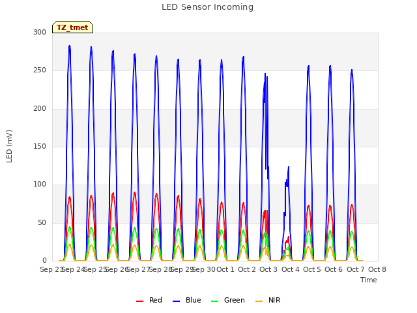Click the chart title LED Sensor Incoming
Screen dimensions: 417x313
(x=207, y=7)
